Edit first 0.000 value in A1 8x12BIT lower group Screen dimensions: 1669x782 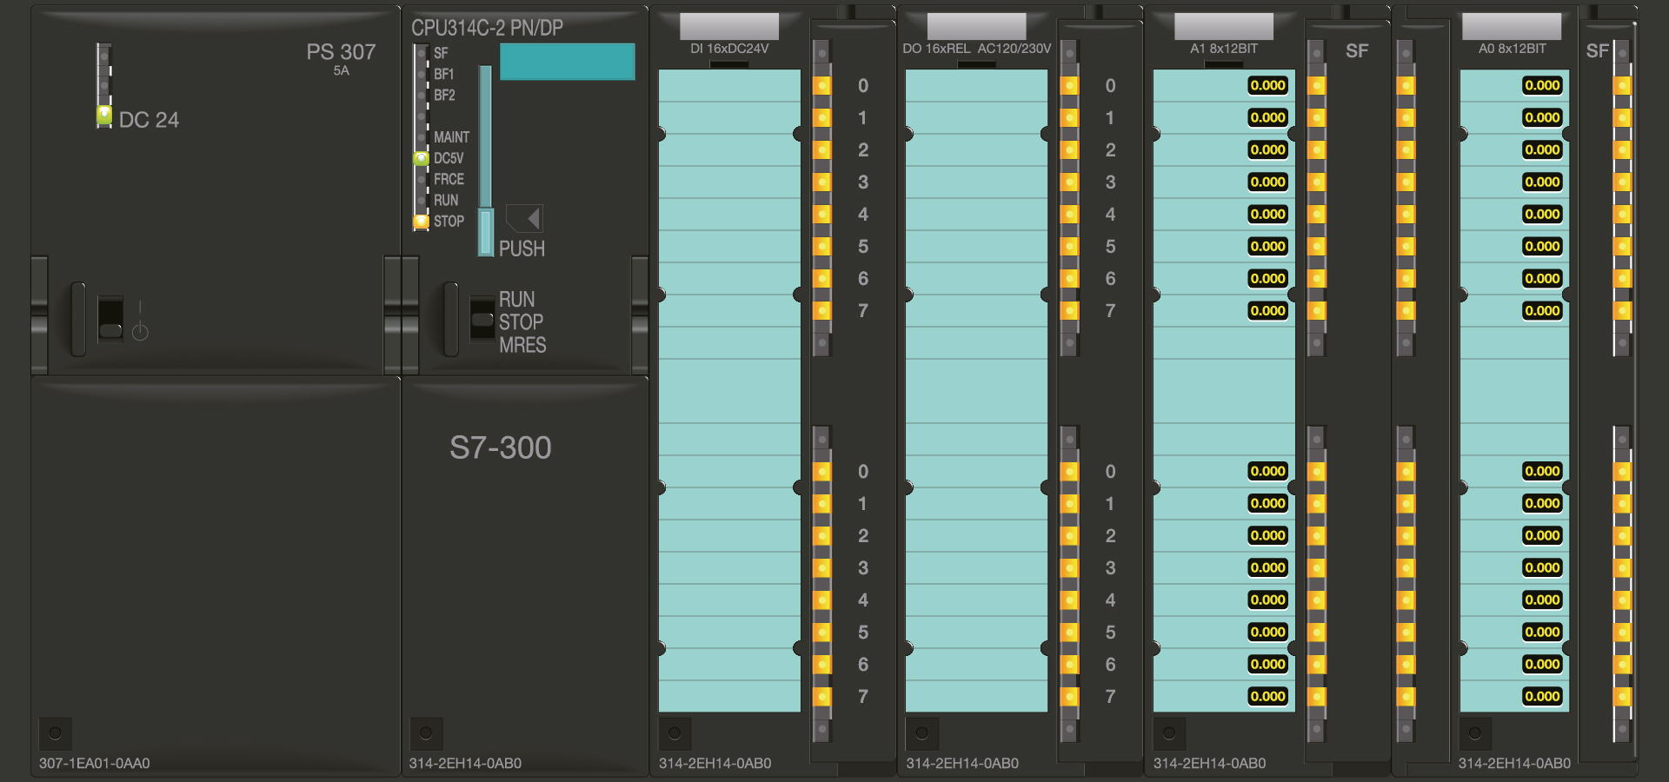[1268, 471]
